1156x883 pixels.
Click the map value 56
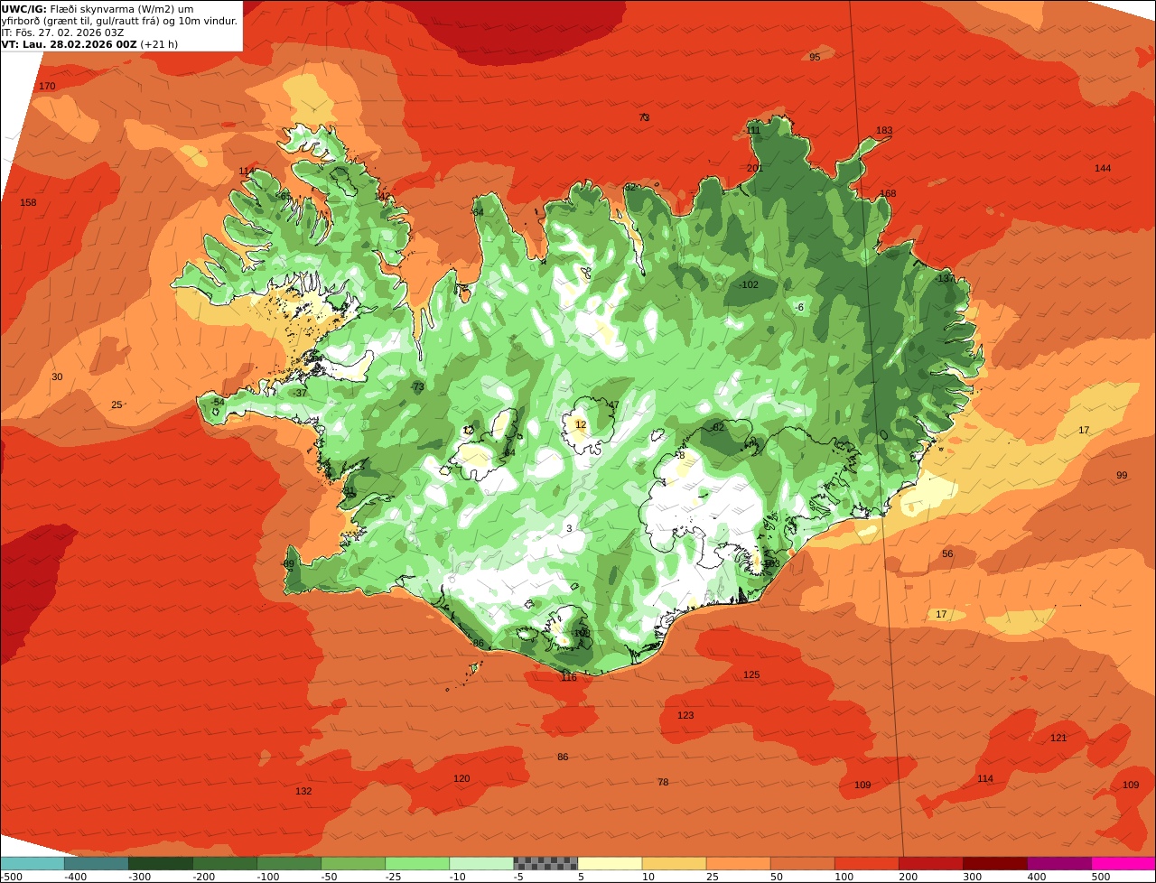(x=947, y=554)
